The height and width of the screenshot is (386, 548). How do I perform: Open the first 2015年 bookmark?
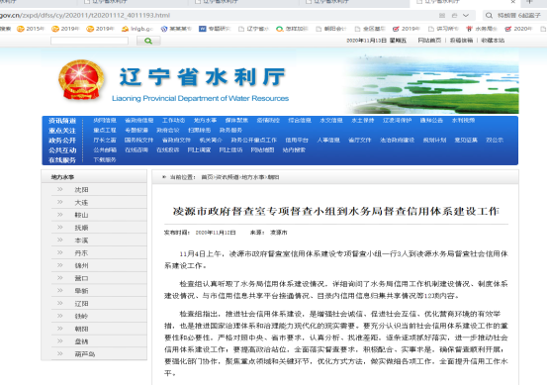(31, 29)
